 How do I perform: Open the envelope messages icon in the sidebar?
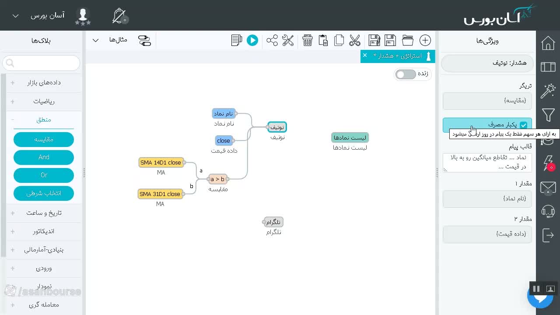tap(548, 188)
